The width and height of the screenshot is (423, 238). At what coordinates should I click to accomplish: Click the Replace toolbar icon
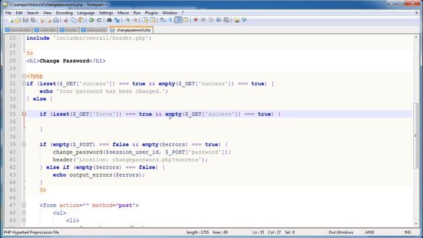pyautogui.click(x=117, y=20)
